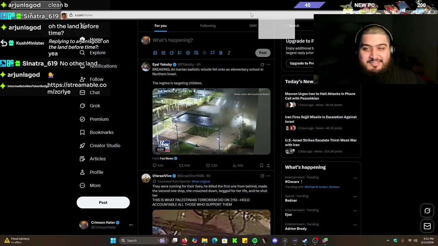Toggle bold formatting in composer
The width and height of the screenshot is (438, 246).
point(221,53)
